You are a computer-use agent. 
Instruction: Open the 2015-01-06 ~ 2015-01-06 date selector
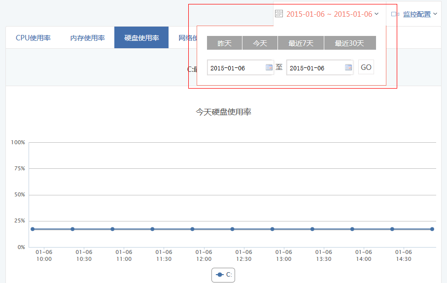tap(329, 14)
